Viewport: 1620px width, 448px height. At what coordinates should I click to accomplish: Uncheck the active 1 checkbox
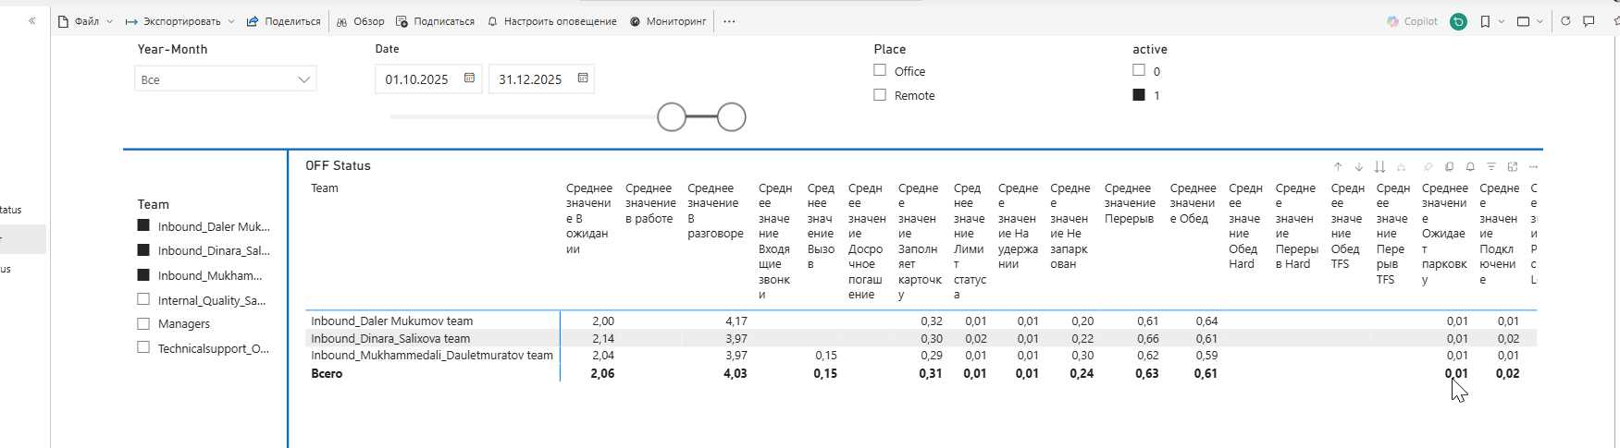[x=1139, y=94]
